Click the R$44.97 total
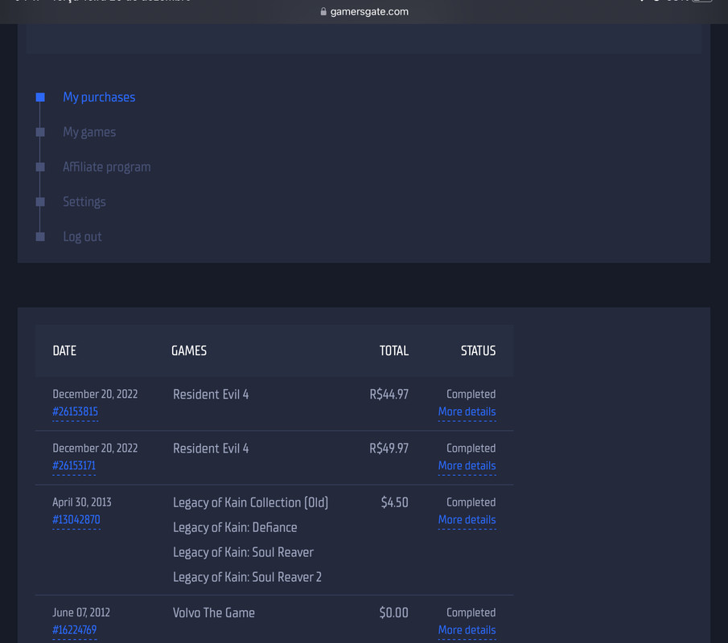 389,395
